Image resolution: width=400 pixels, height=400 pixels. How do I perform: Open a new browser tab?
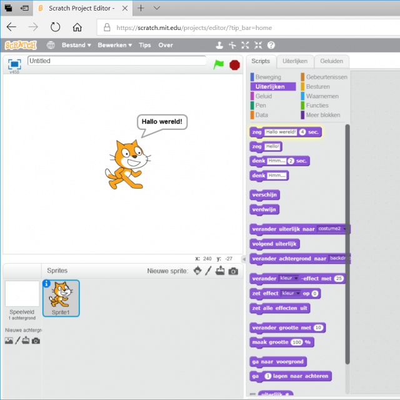[141, 8]
